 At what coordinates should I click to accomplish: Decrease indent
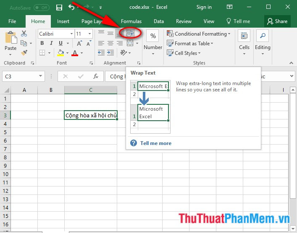pyautogui.click(x=101, y=52)
